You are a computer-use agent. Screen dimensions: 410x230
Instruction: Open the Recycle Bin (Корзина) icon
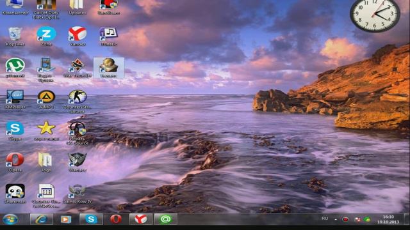[x=15, y=36]
